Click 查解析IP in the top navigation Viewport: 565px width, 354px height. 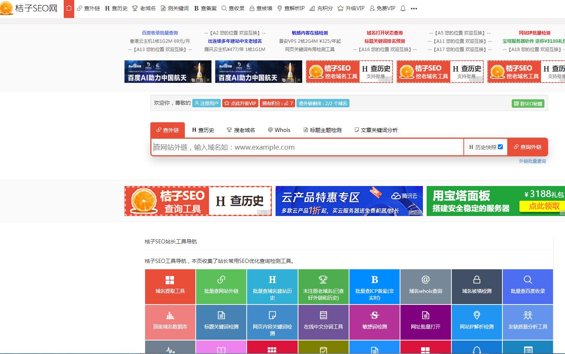(291, 8)
